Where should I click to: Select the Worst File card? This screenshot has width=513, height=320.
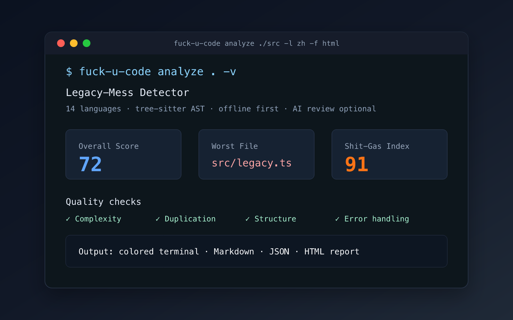click(x=256, y=154)
